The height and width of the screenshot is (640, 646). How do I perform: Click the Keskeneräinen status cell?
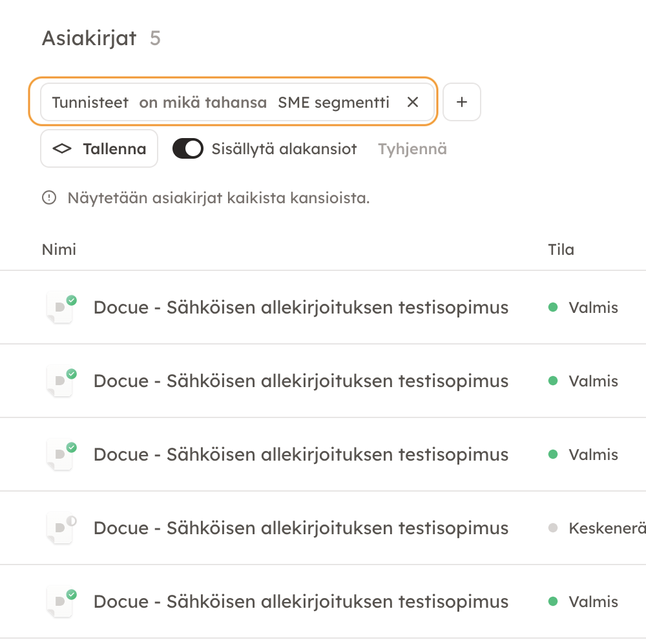tap(596, 528)
